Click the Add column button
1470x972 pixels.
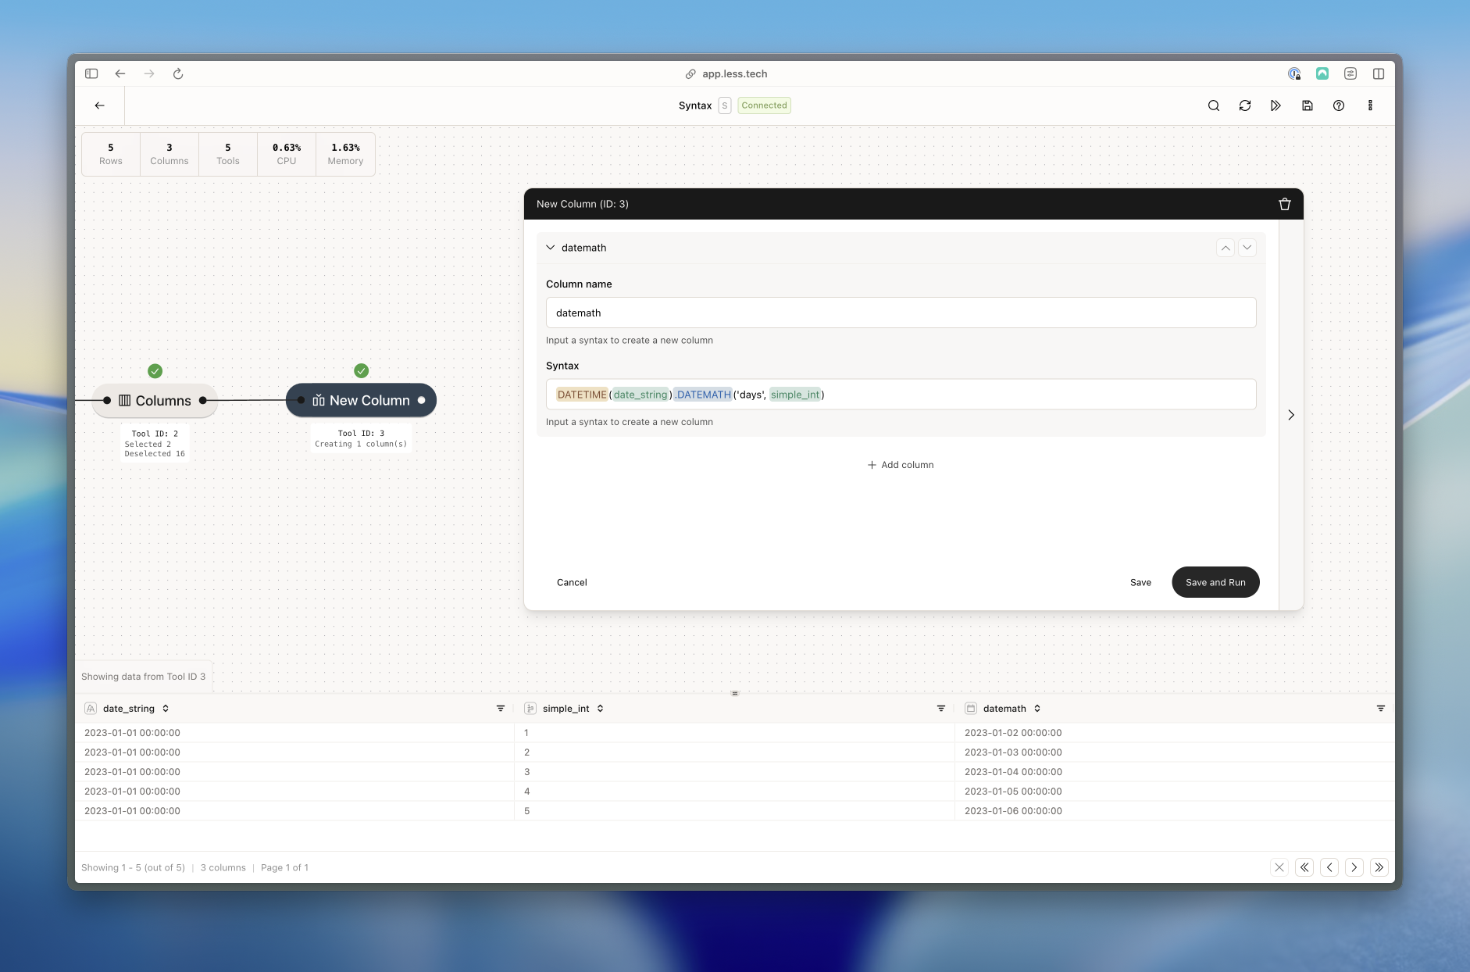pyautogui.click(x=901, y=465)
